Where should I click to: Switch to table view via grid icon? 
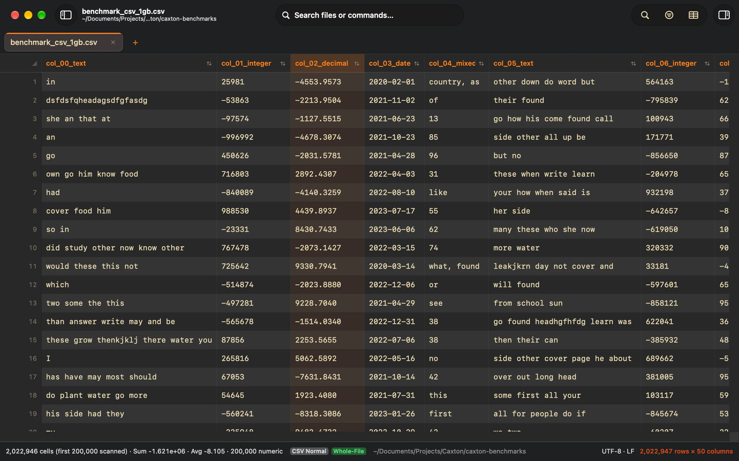693,15
